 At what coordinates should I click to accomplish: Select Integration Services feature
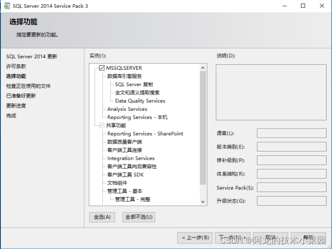tap(131, 158)
